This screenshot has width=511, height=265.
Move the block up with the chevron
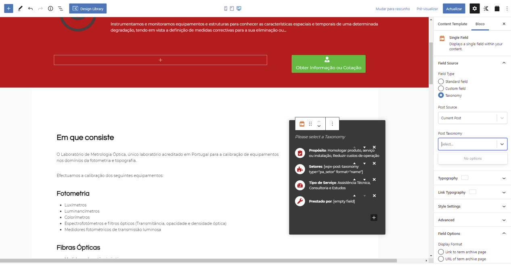[x=319, y=121]
